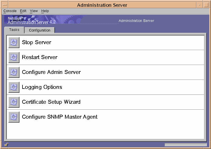Screen dimensions: 211x149
Task: Select the Stop Server task label
Action: 37,42
